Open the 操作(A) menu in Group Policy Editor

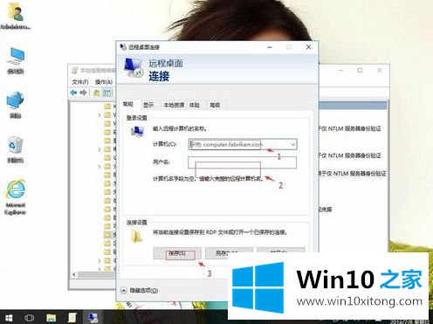click(x=104, y=82)
